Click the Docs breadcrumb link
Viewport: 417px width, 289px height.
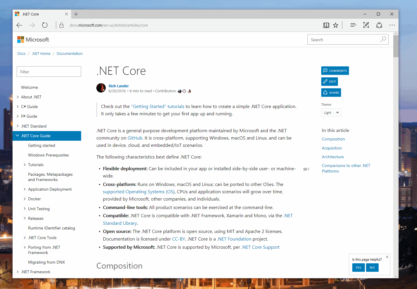click(21, 53)
